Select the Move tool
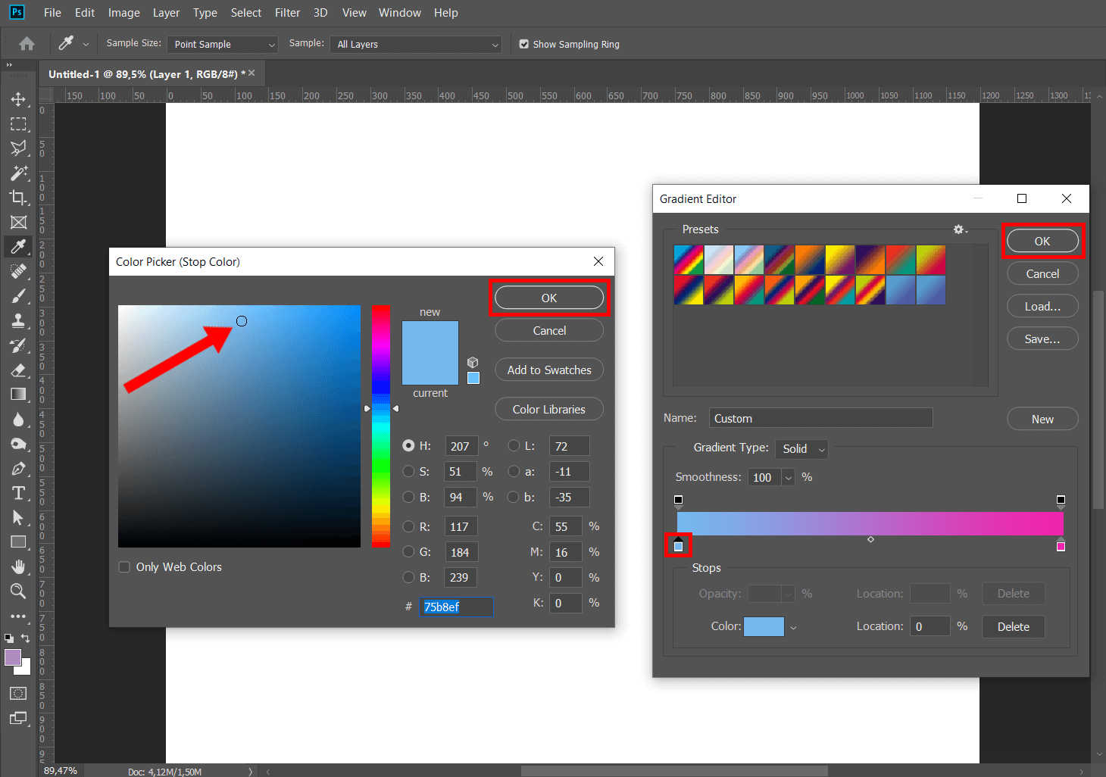The width and height of the screenshot is (1106, 777). pyautogui.click(x=19, y=99)
